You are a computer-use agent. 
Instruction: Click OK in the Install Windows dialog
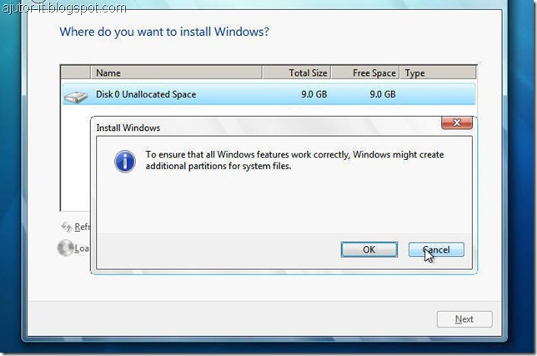(369, 249)
